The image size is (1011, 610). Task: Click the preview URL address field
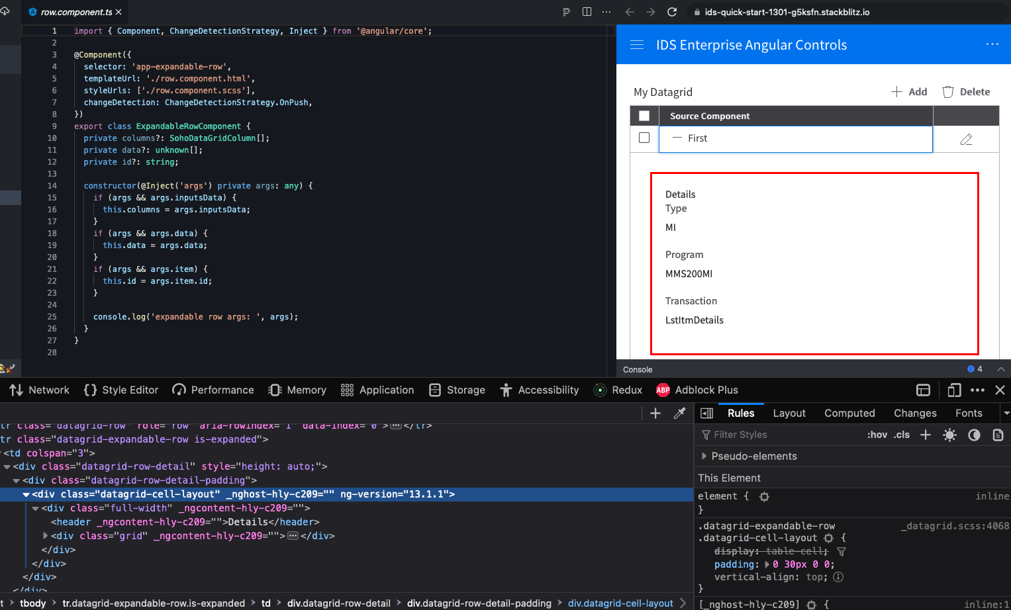tap(847, 12)
